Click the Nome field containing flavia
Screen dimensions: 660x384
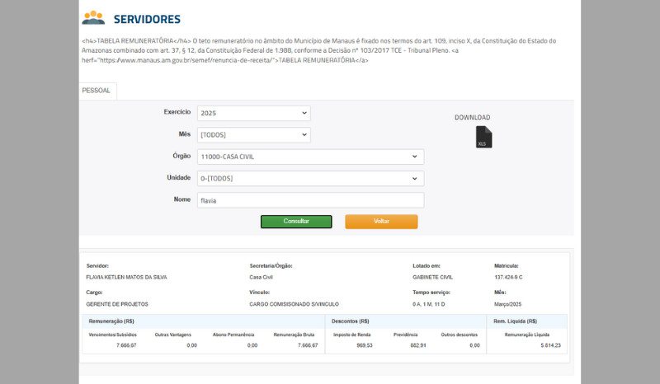point(310,200)
